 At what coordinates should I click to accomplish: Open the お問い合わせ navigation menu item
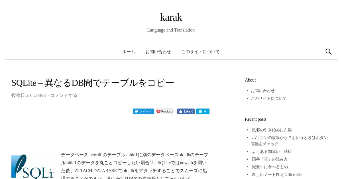pos(158,52)
